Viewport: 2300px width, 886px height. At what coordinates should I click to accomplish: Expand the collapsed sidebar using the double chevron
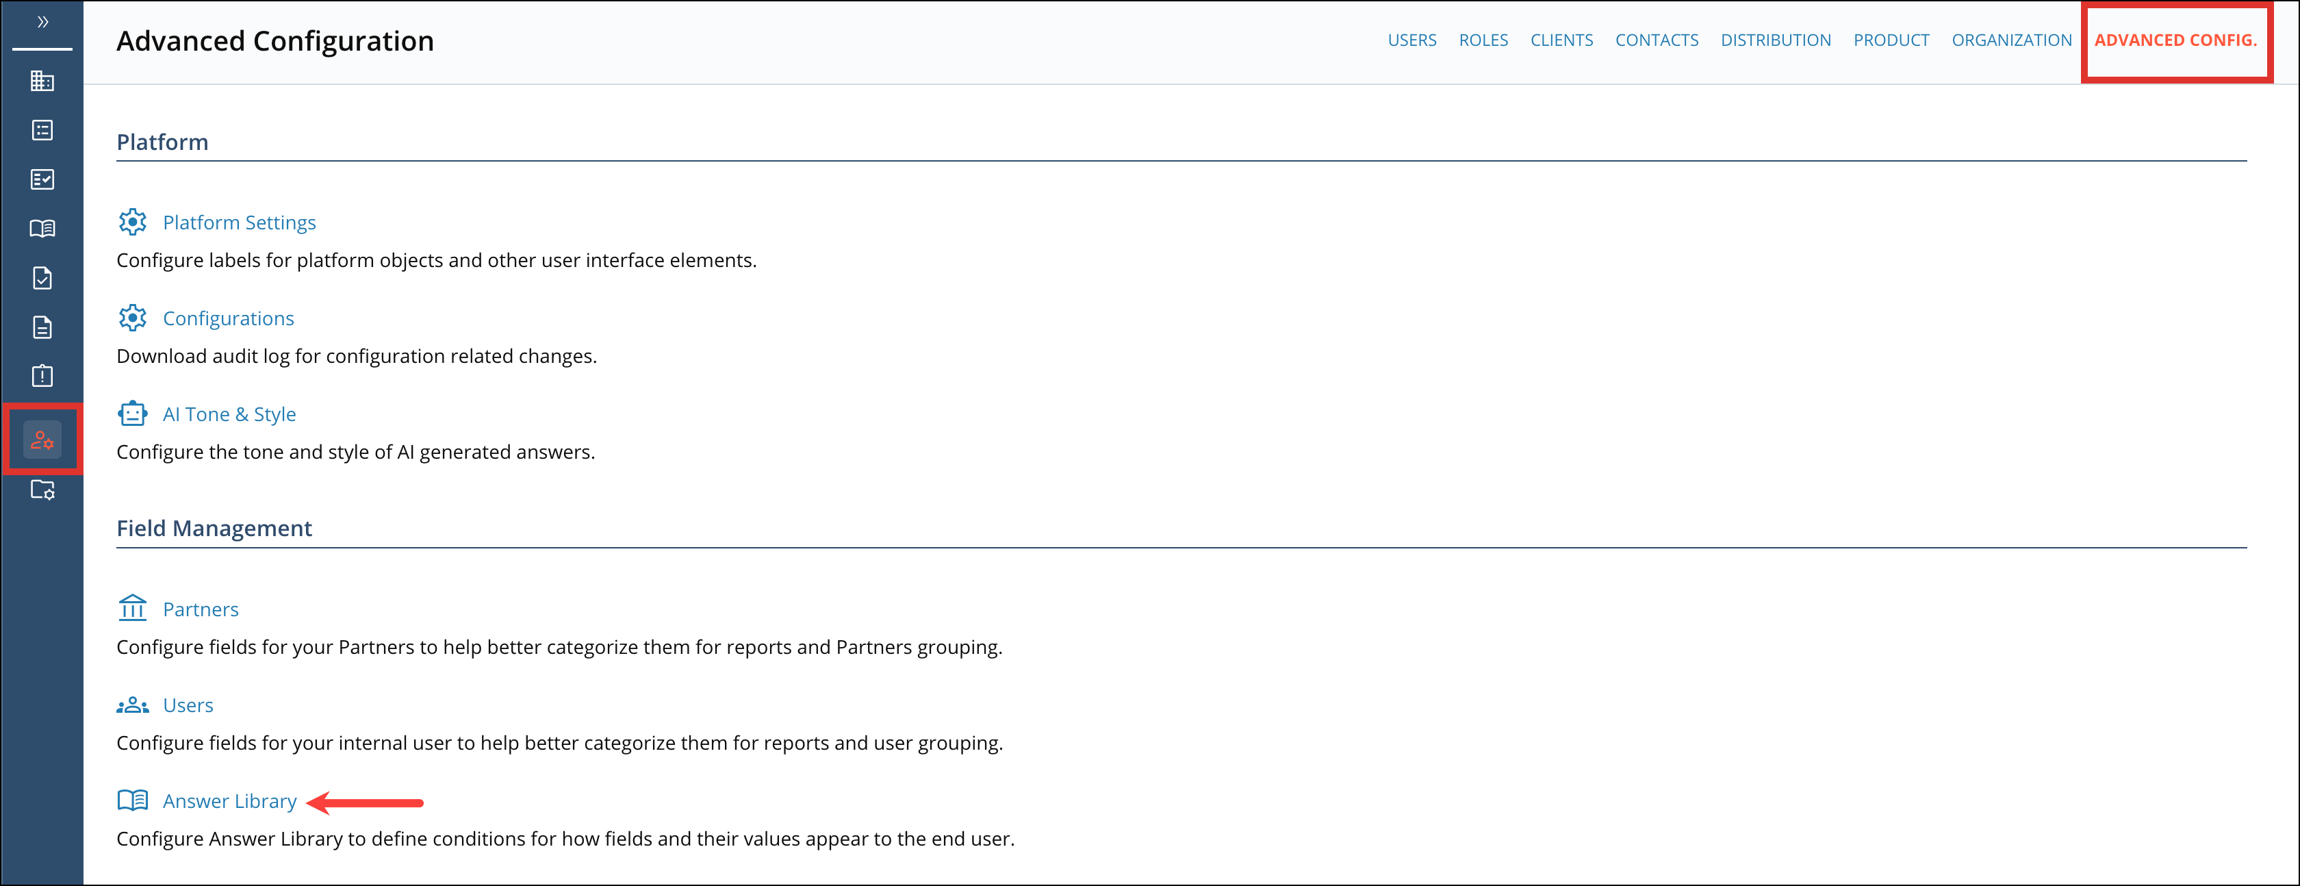pyautogui.click(x=42, y=23)
